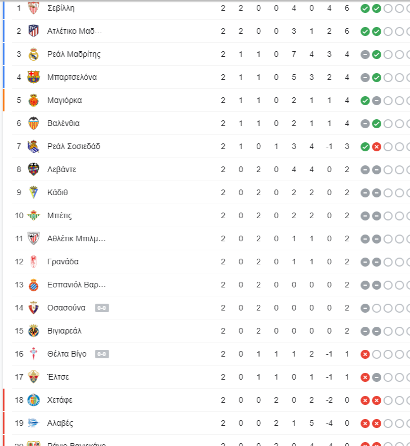Select the Γρανάδα team name
The height and width of the screenshot is (446, 410).
click(63, 262)
